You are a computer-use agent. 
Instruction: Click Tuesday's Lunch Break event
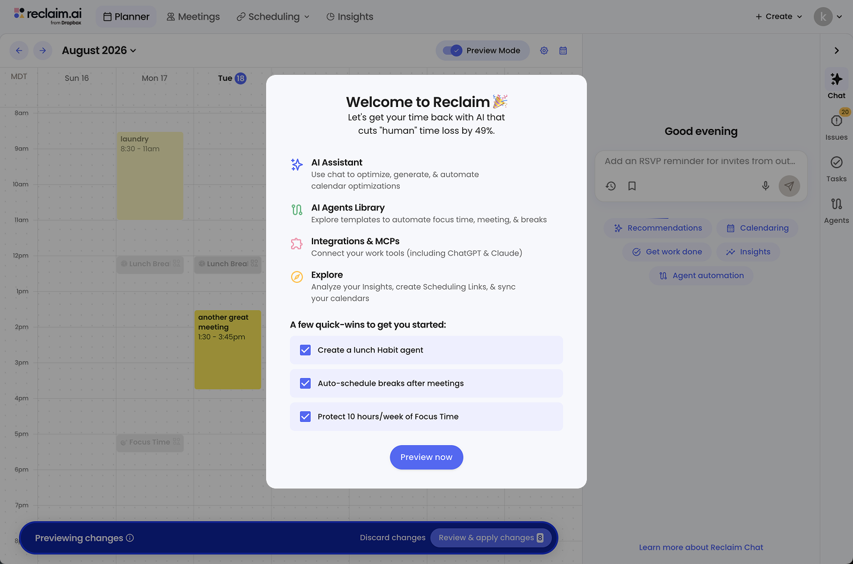[228, 264]
